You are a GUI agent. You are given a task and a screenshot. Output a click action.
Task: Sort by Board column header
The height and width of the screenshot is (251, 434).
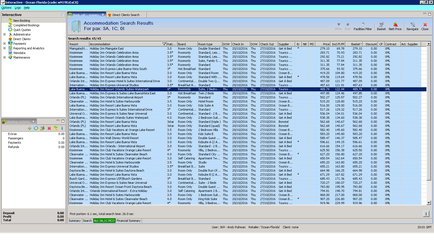point(187,44)
